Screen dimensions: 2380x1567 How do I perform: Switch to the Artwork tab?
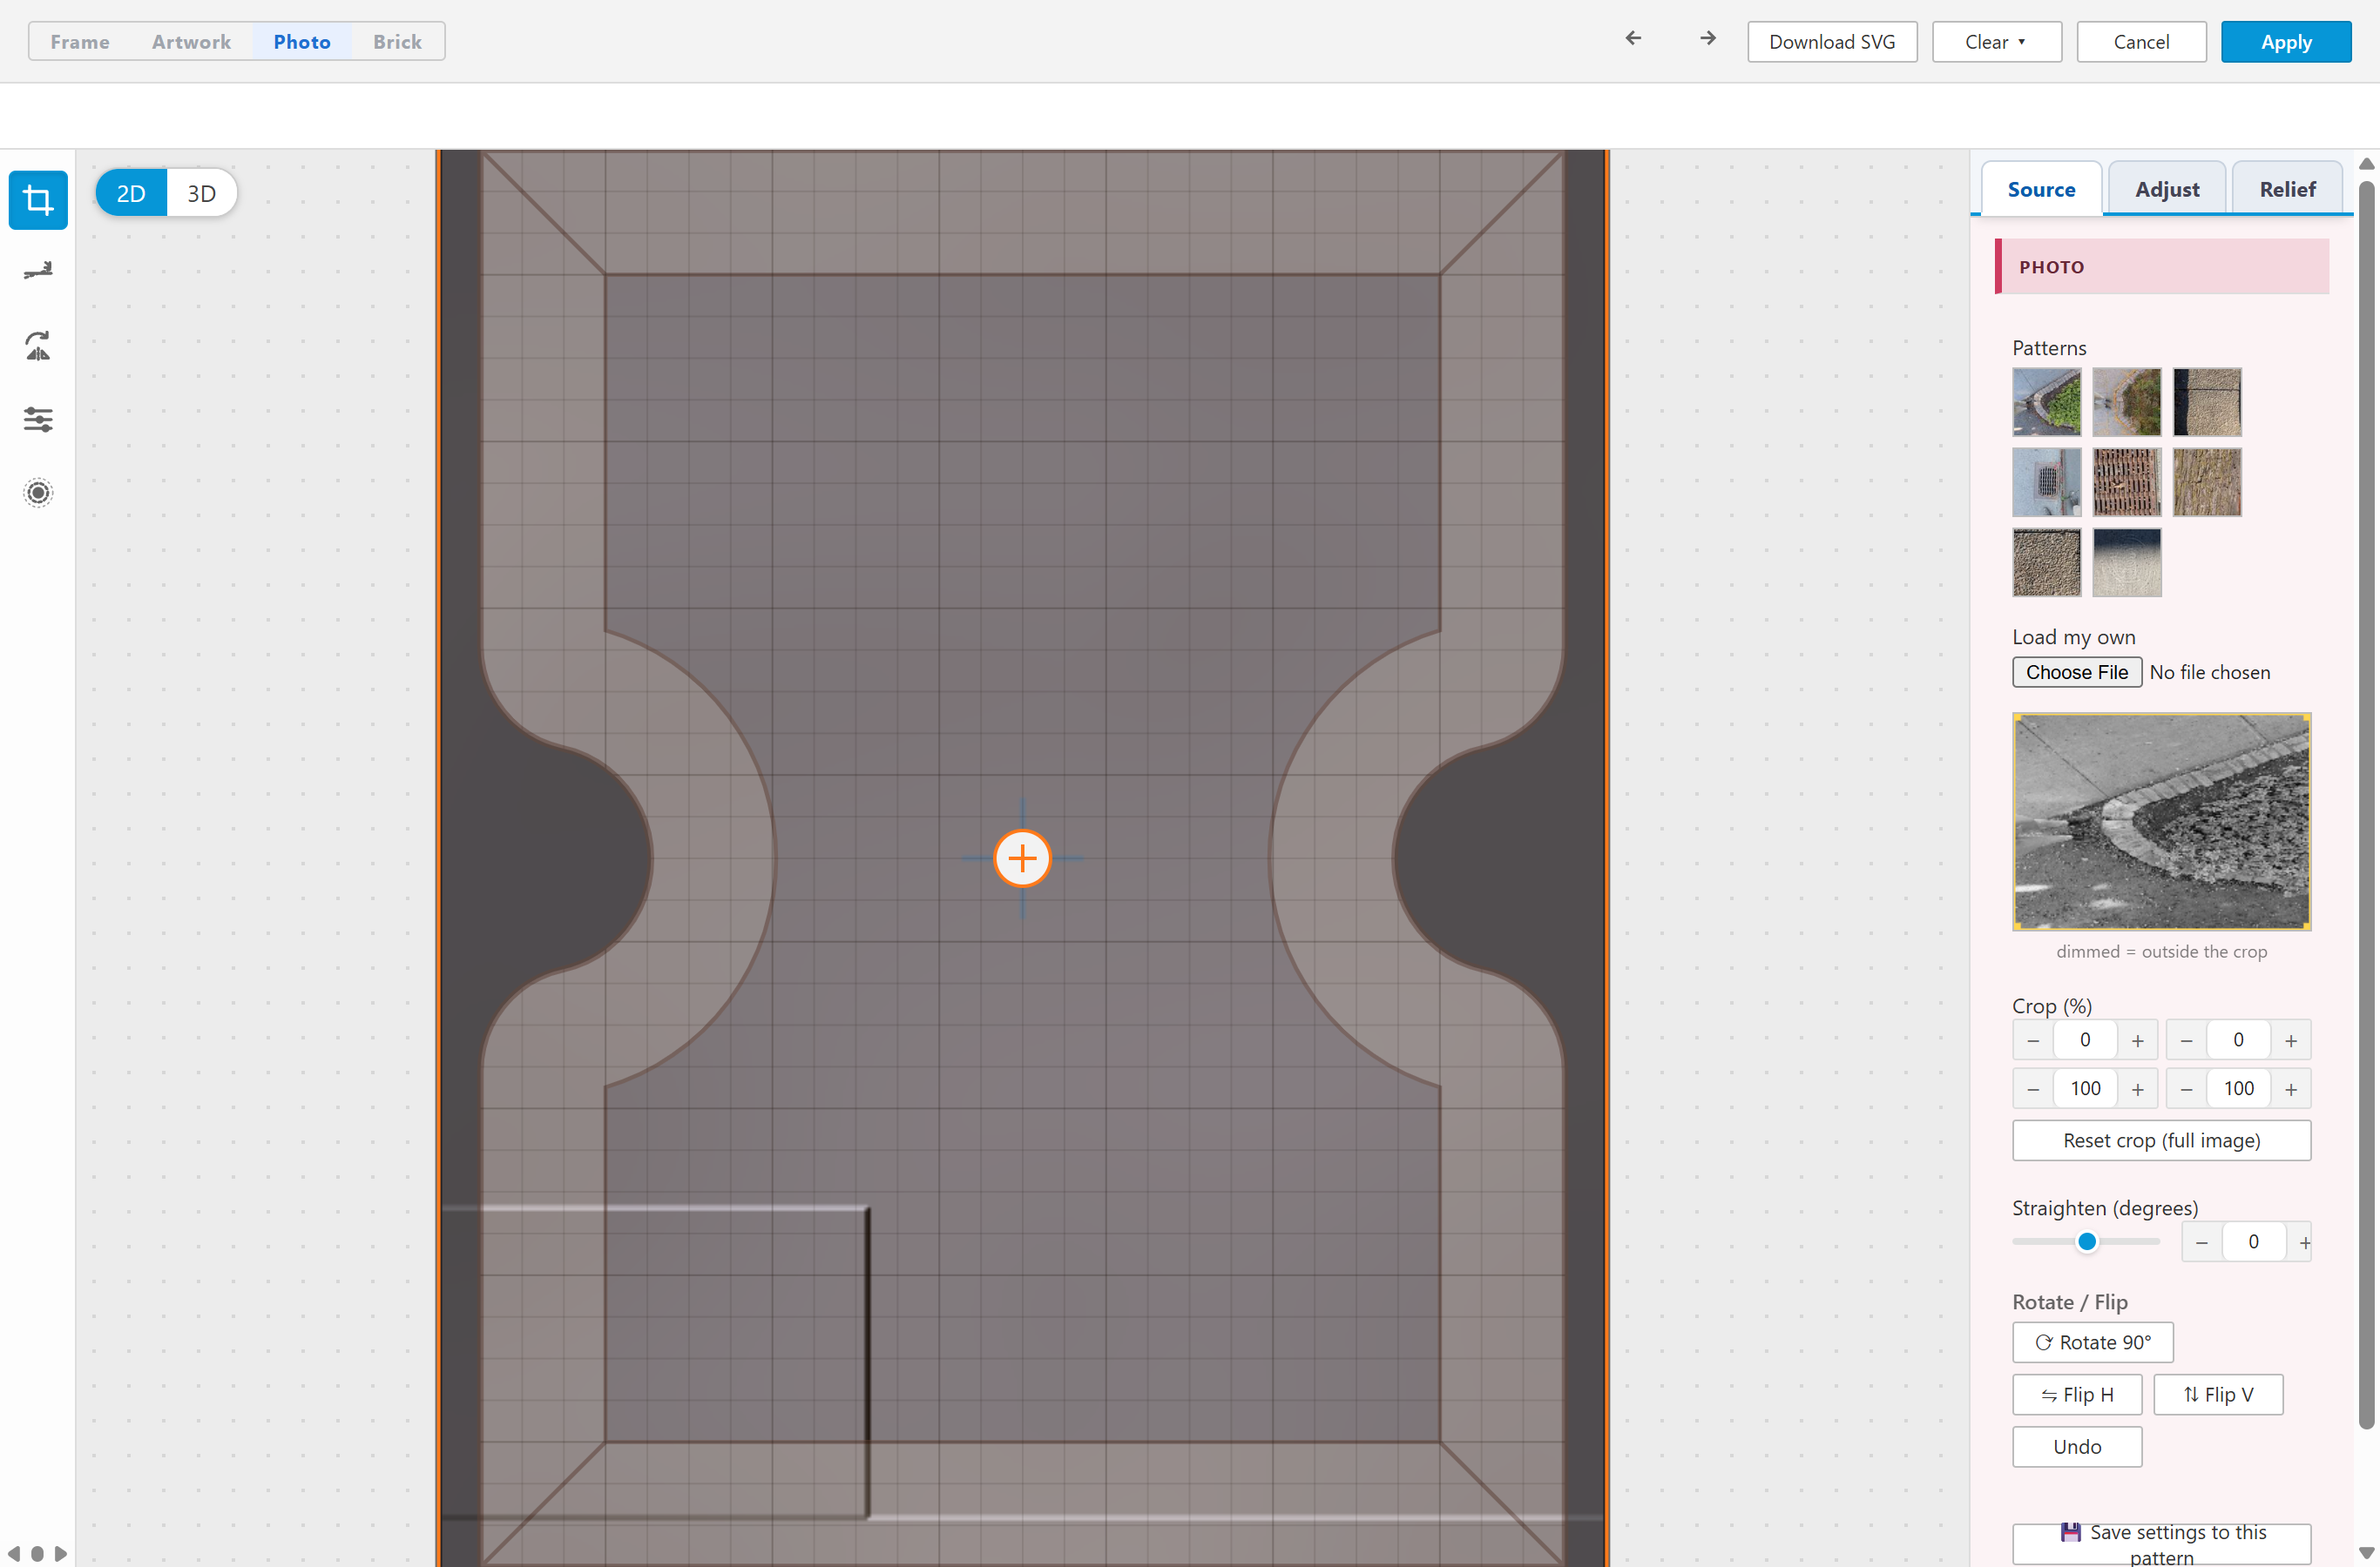[191, 42]
